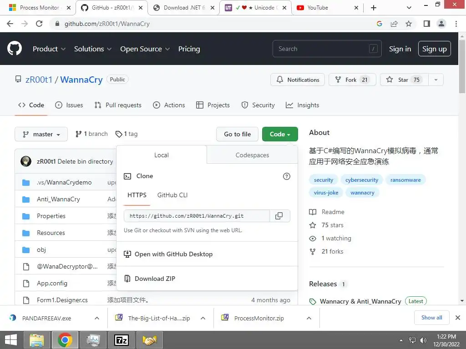Open Chrome three-dot menu
Viewport: 466px width, 349px height.
[x=456, y=24]
